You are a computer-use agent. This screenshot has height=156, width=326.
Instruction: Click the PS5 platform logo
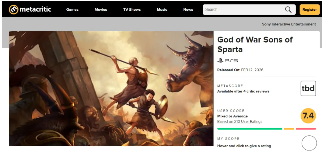click(x=227, y=61)
